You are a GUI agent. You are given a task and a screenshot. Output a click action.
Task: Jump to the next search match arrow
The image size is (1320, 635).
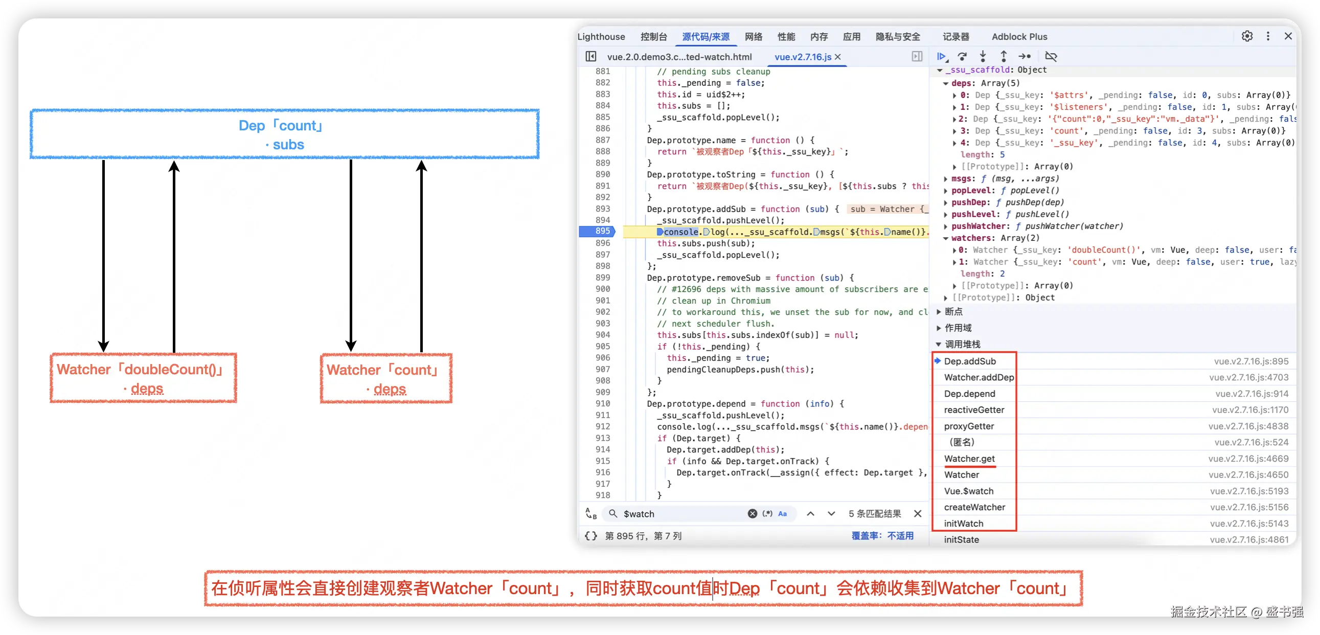coord(831,513)
